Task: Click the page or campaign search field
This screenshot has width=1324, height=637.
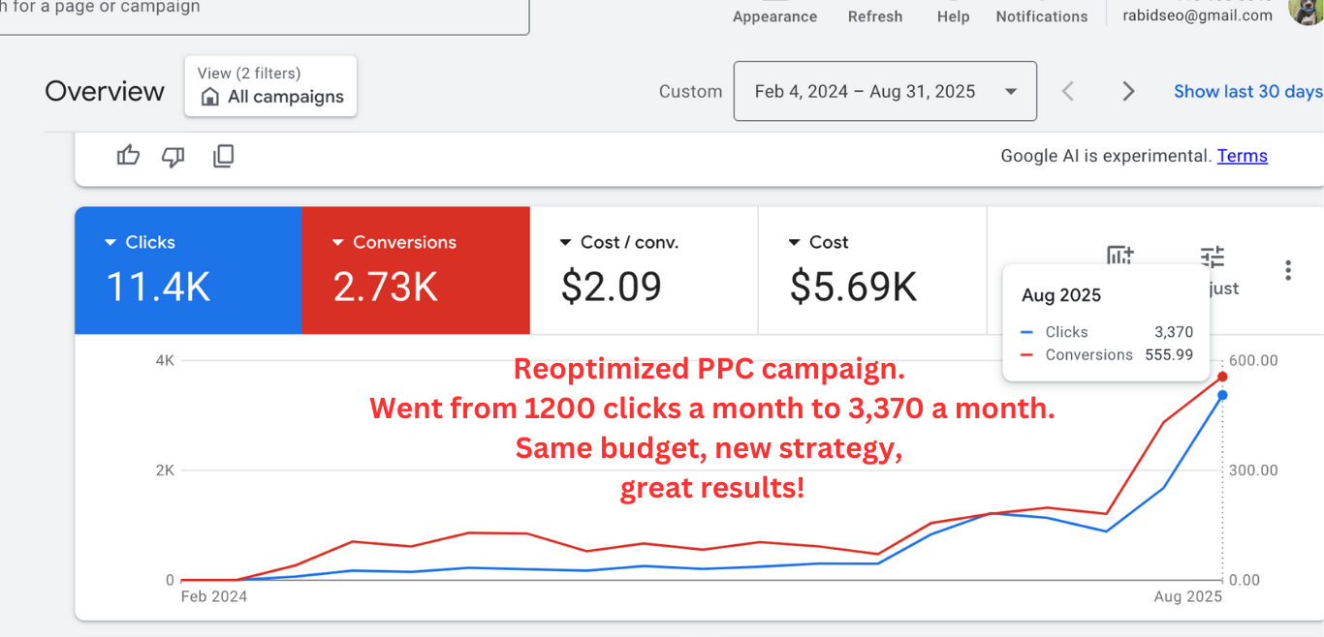Action: click(262, 10)
